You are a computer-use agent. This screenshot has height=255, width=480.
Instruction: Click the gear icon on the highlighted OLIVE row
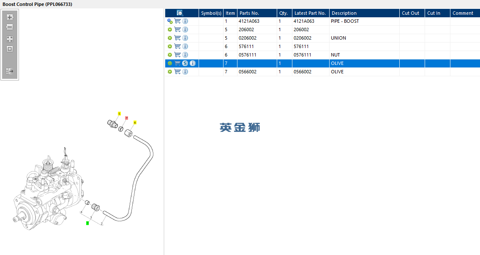(170, 63)
